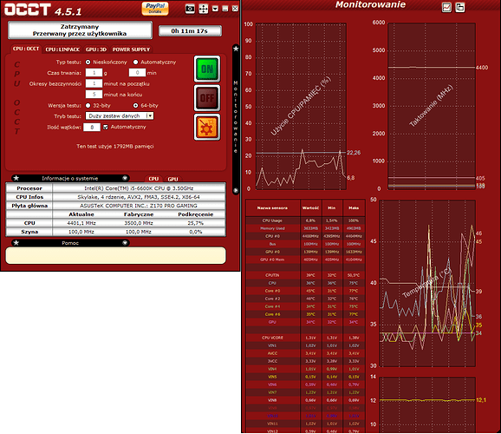Collapse the Informacje o systemie section
The image size is (501, 434).
pos(125,178)
